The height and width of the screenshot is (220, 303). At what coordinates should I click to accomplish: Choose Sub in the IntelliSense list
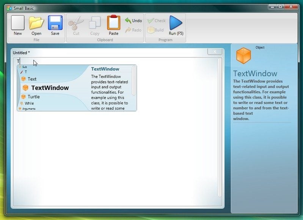point(24,67)
